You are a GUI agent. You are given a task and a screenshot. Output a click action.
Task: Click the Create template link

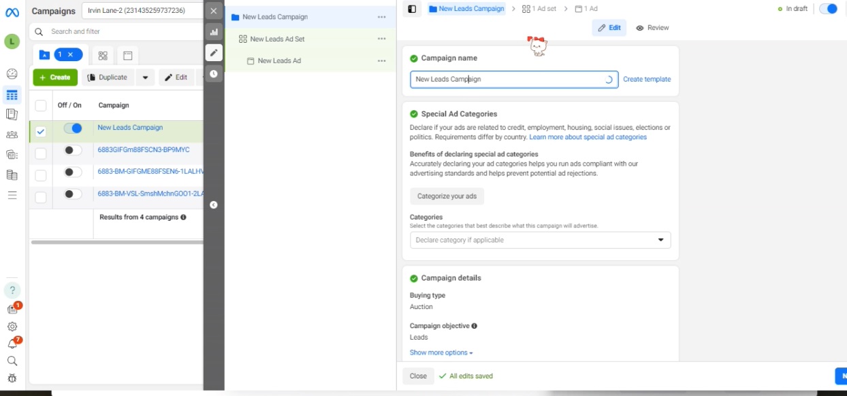[x=647, y=79]
